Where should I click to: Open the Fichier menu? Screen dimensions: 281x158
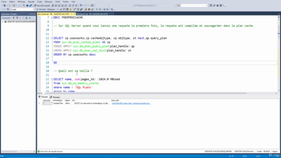4,2
